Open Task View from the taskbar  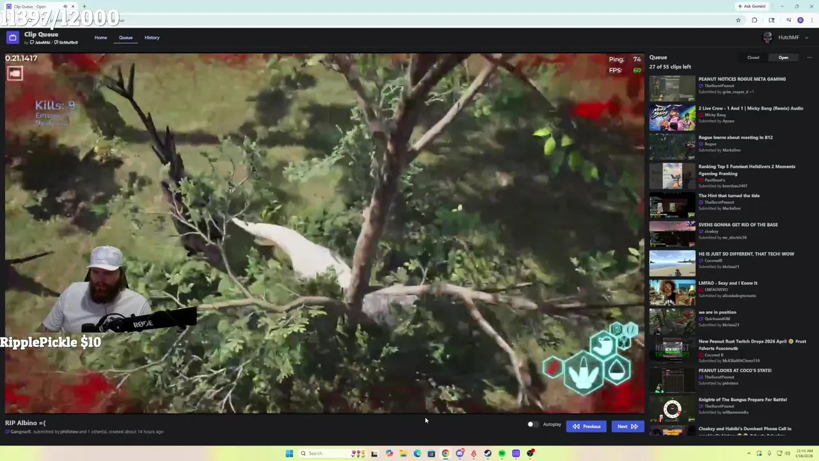tap(374, 453)
